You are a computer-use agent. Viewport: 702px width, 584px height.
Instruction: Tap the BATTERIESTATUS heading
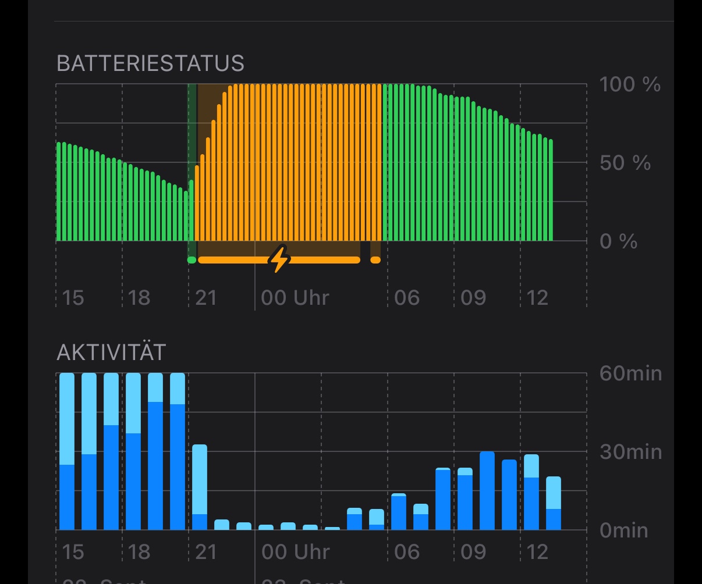(150, 63)
